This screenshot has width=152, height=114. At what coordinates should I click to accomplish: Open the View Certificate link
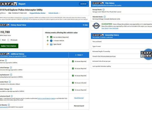point(114,28)
